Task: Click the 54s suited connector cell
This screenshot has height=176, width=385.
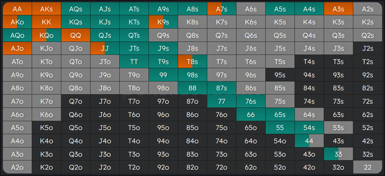Action: (x=309, y=127)
